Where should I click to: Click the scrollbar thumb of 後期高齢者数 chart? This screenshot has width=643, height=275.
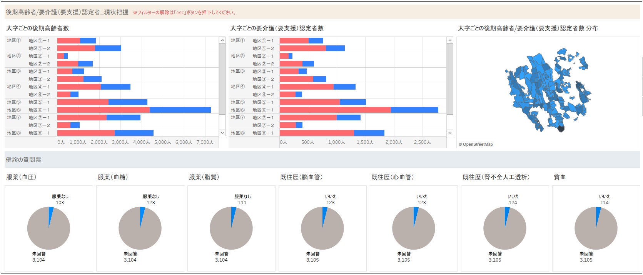(x=222, y=79)
